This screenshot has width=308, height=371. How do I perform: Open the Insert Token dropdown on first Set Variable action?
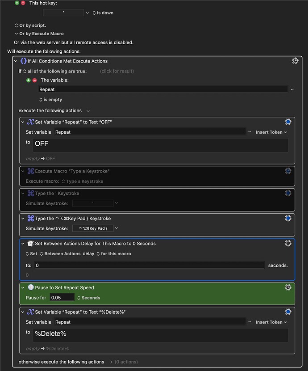(x=271, y=132)
